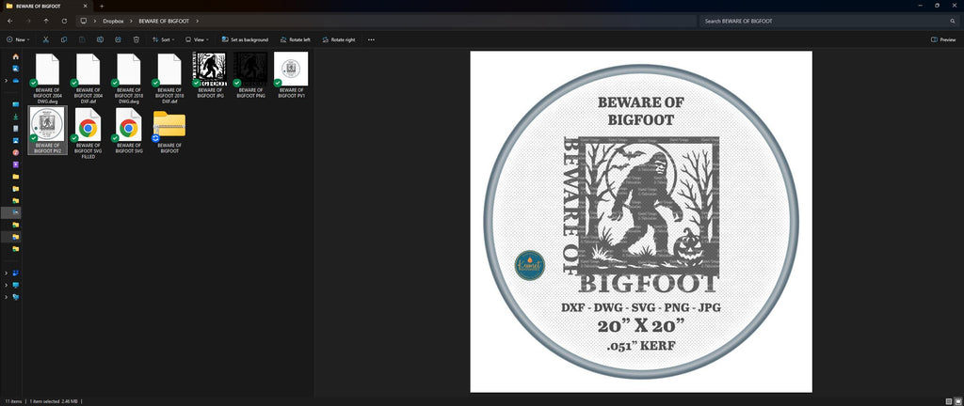Select BEWARE OF BIGFOOT PNG thumbnail
This screenshot has width=964, height=406.
pos(250,75)
